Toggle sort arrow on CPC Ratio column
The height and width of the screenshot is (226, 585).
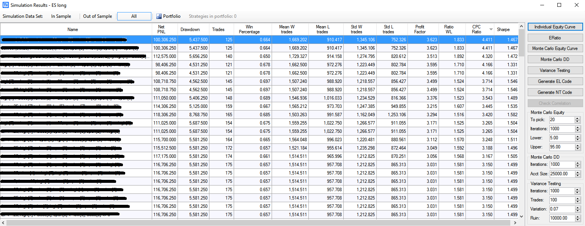click(491, 30)
